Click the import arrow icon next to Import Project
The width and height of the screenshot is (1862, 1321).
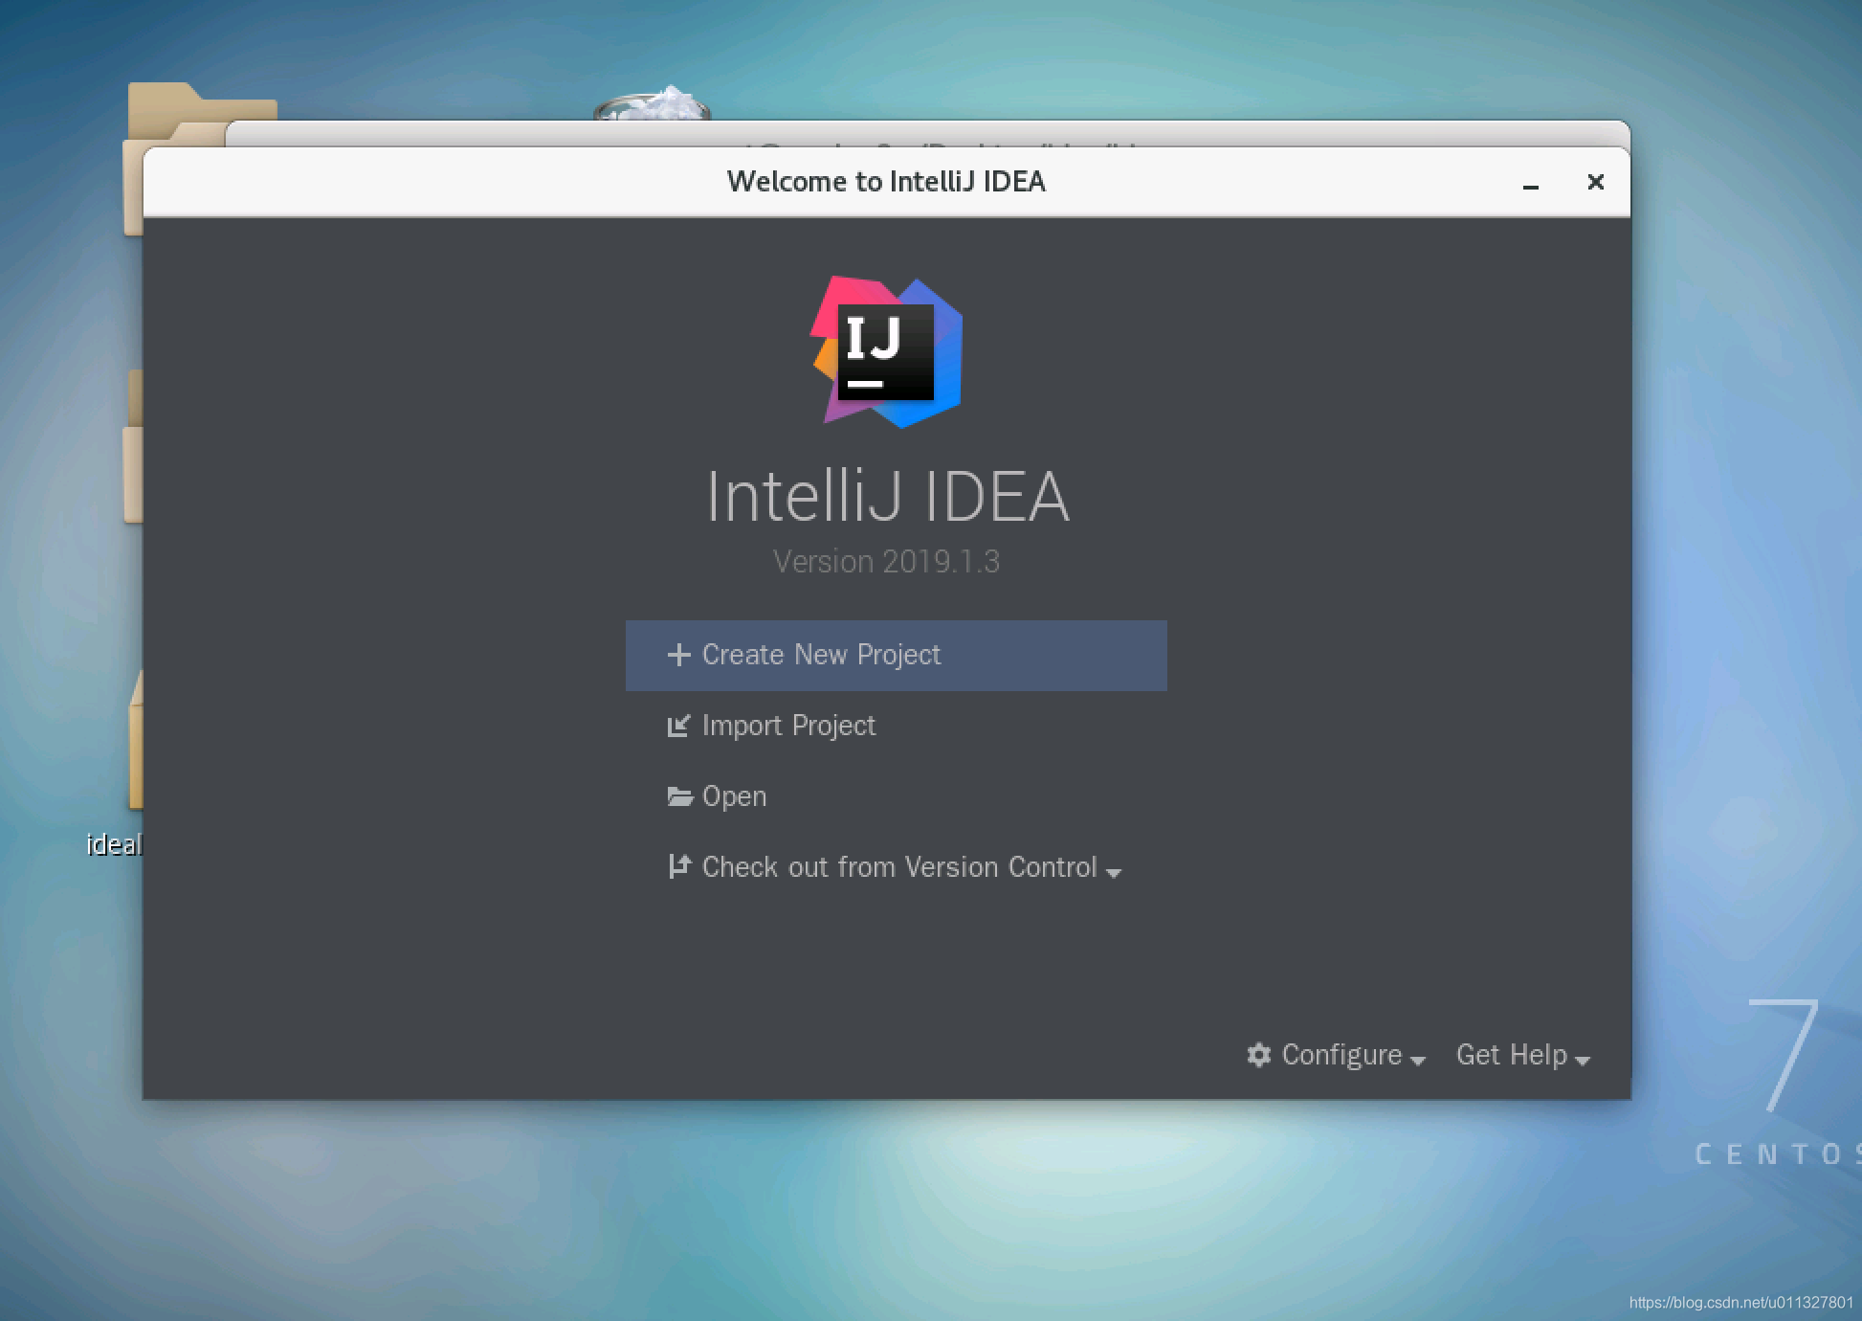pos(678,726)
